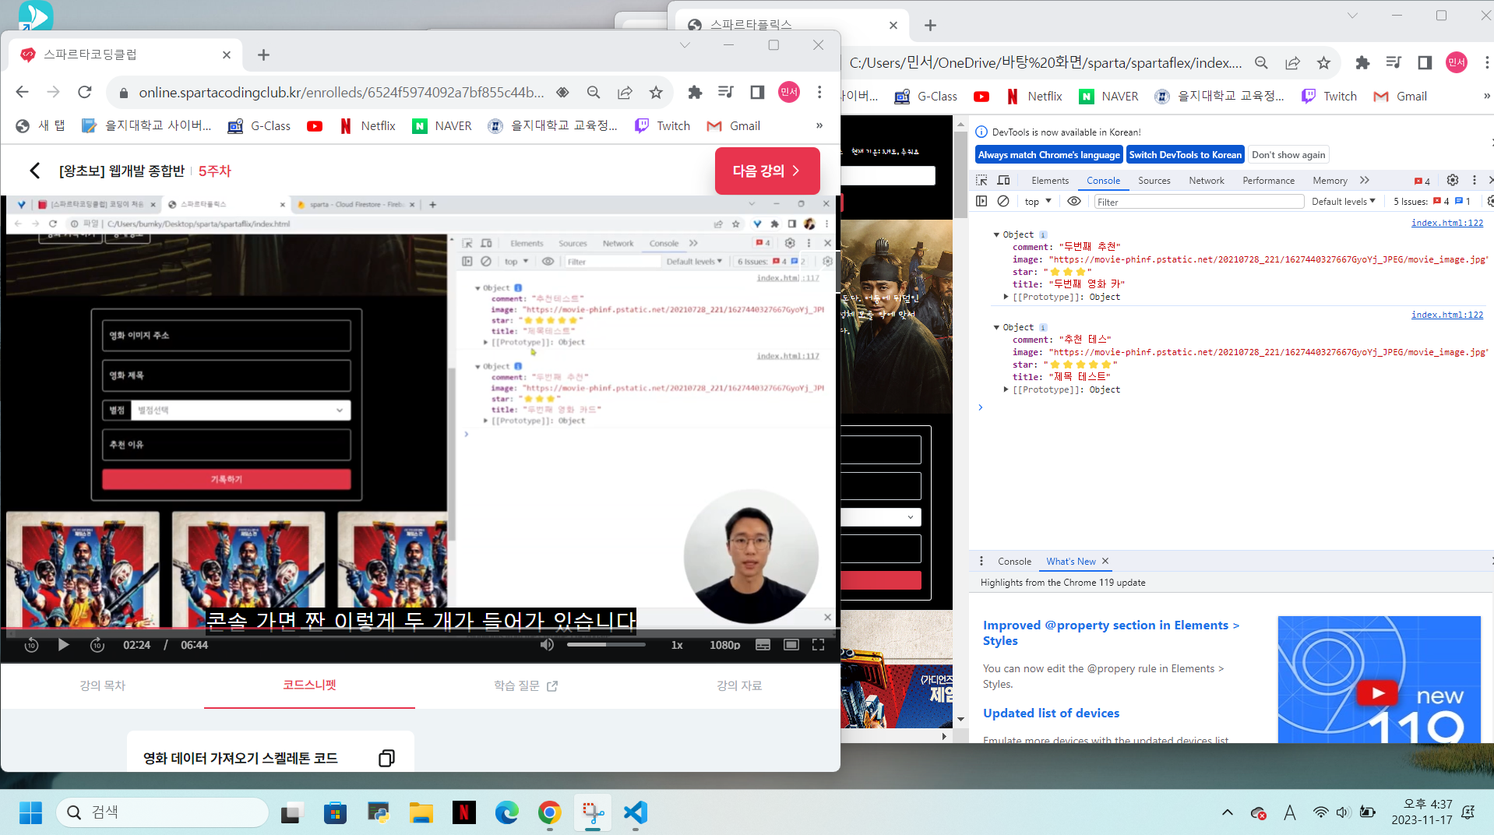Screen dimensions: 1494x835
Task: Go to the next lecture
Action: tap(767, 171)
